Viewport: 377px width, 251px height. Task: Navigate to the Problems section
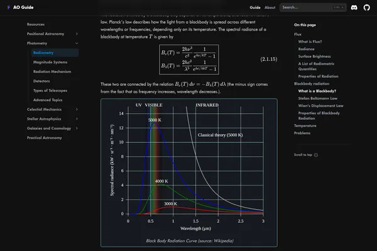[x=302, y=133]
